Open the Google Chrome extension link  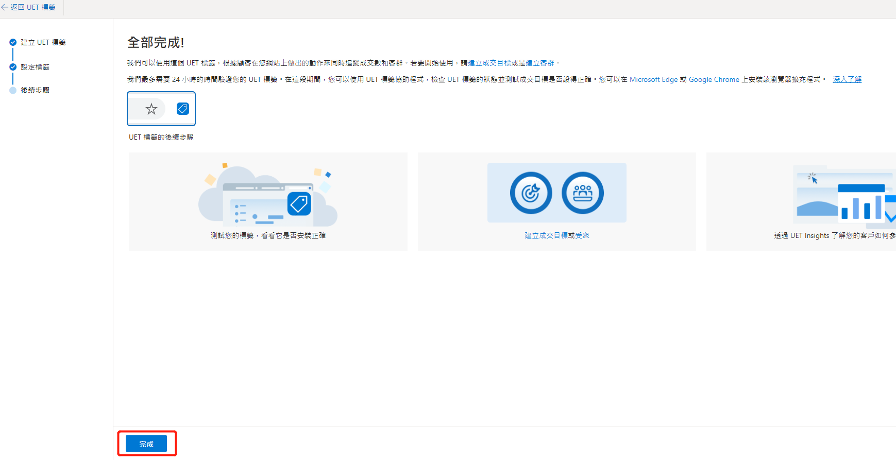pyautogui.click(x=714, y=79)
